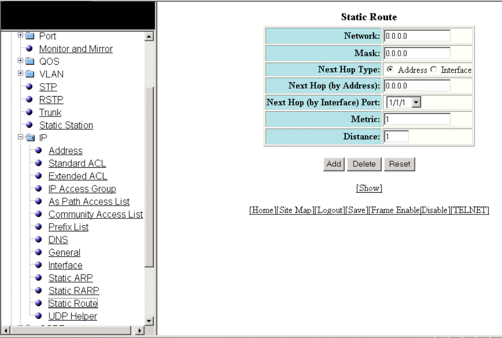The image size is (502, 338).
Task: Click the bullet icon beside Community Access List
Action: [38, 214]
